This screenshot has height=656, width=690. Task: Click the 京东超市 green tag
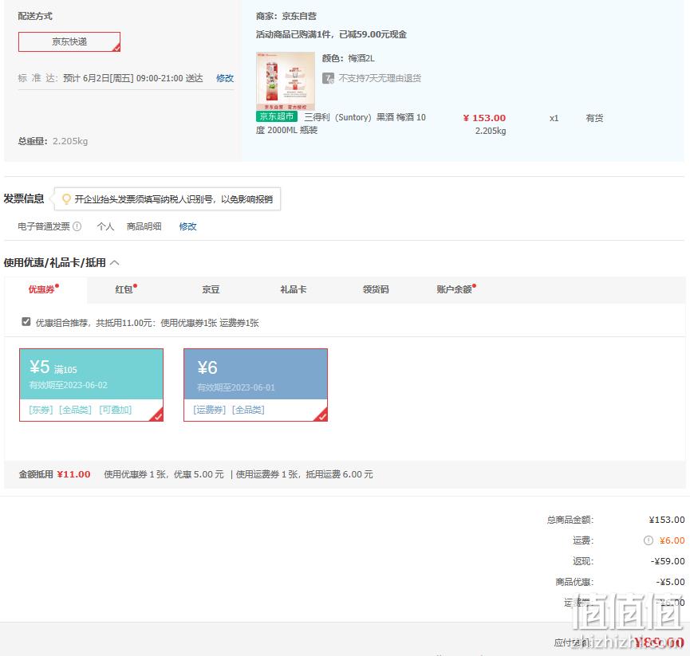tap(277, 116)
